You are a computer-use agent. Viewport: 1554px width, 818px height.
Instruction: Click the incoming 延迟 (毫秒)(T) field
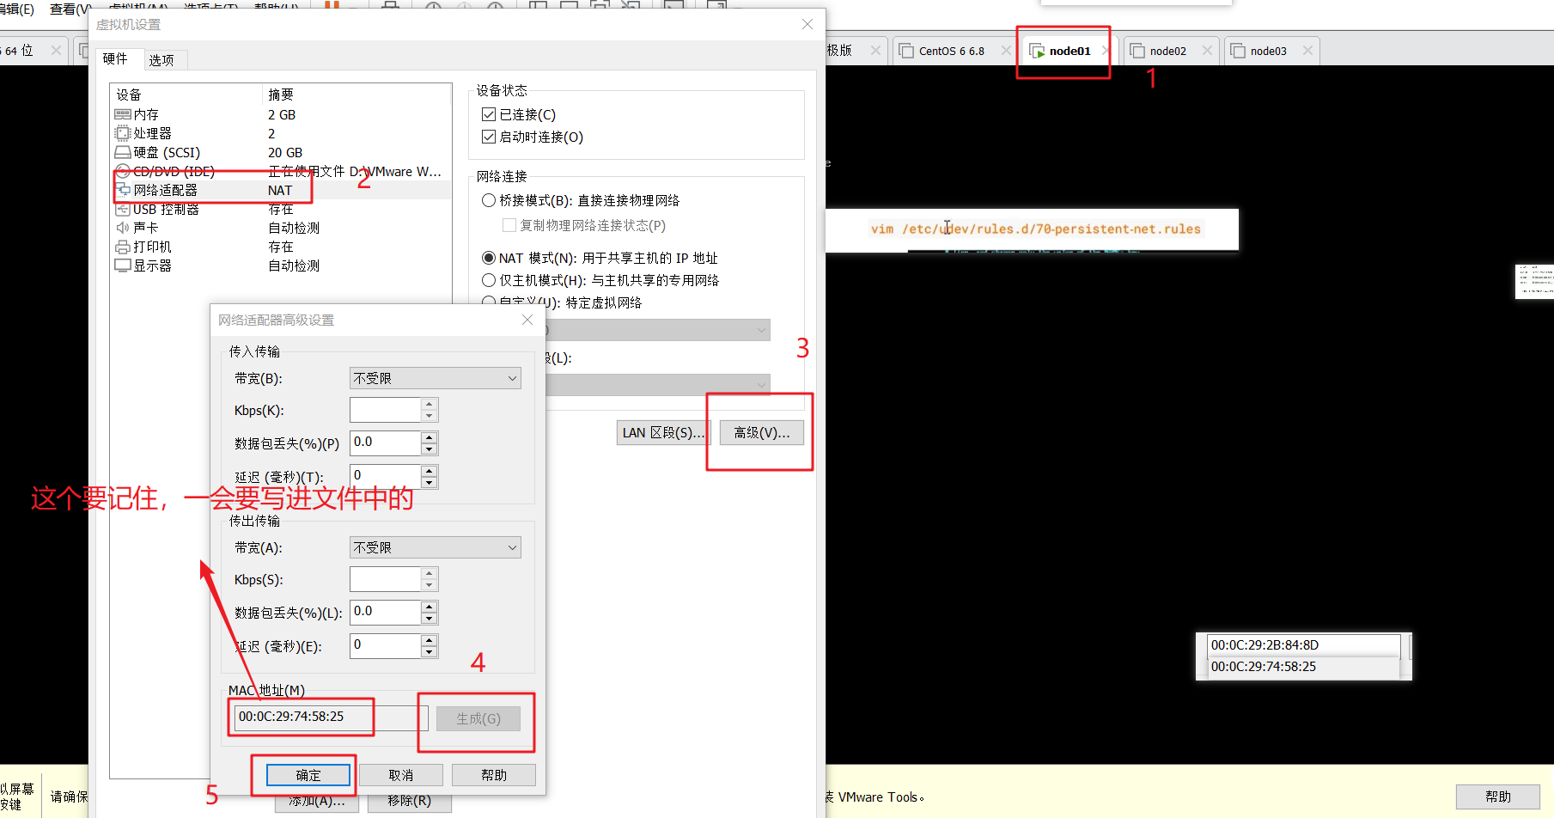click(386, 476)
